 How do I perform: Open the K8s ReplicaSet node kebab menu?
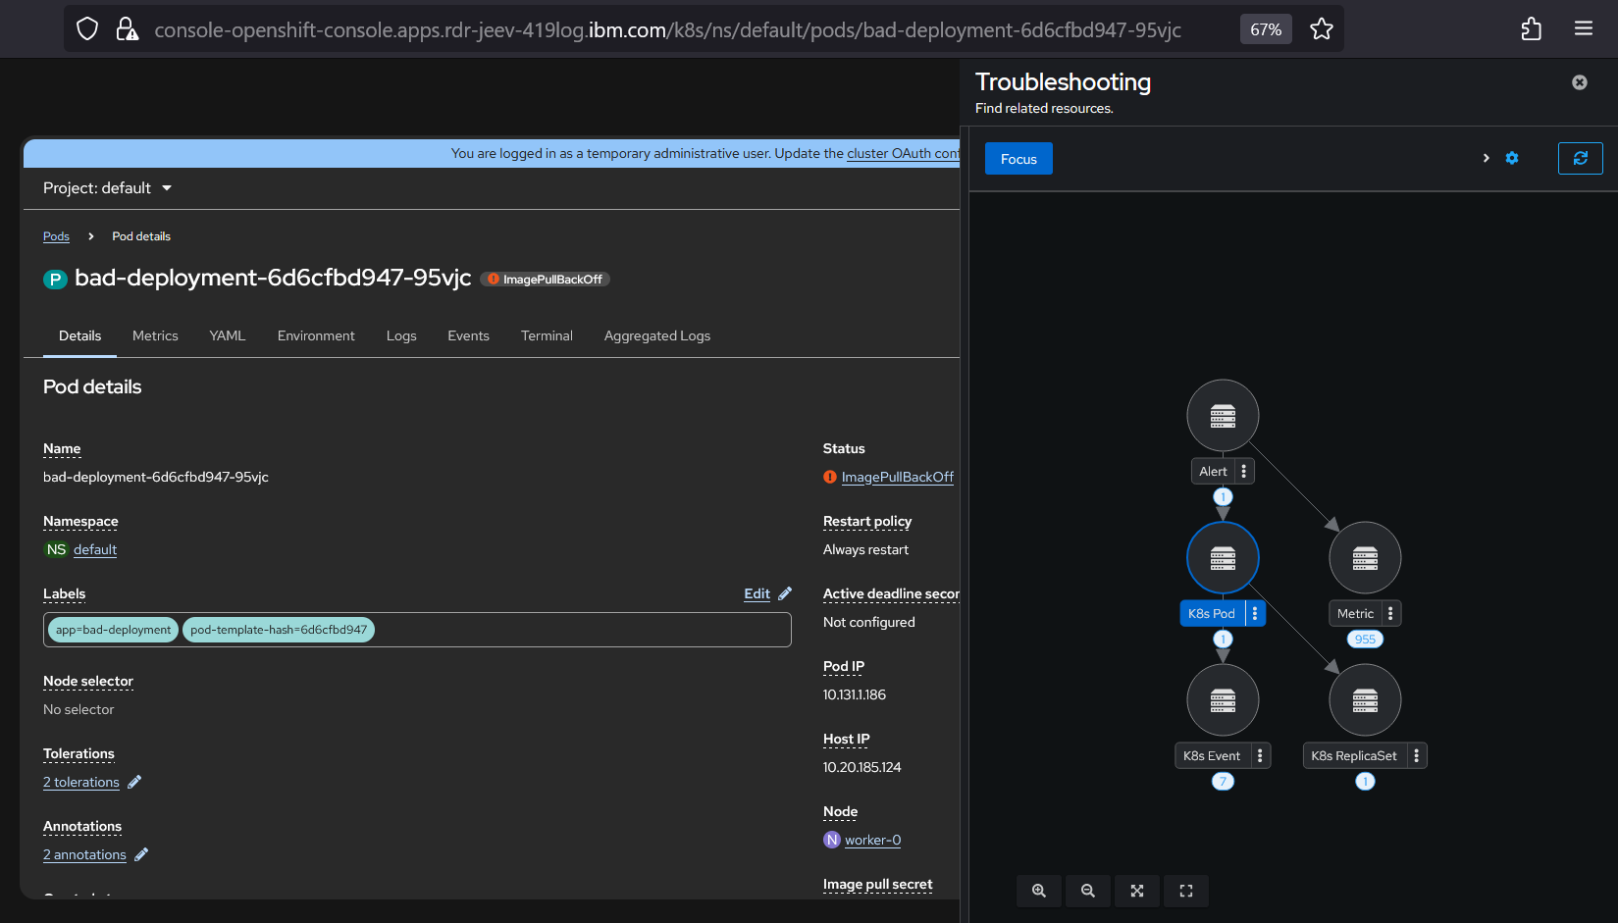(x=1416, y=755)
